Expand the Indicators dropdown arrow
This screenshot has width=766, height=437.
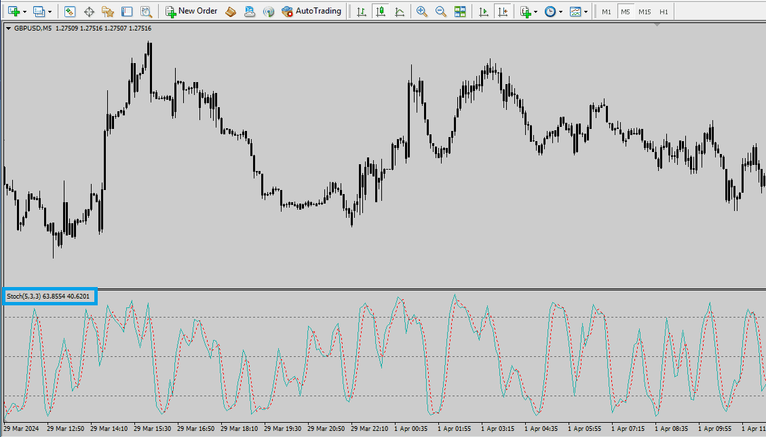point(536,12)
